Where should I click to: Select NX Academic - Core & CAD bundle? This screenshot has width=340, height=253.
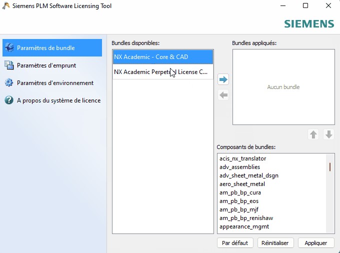163,57
